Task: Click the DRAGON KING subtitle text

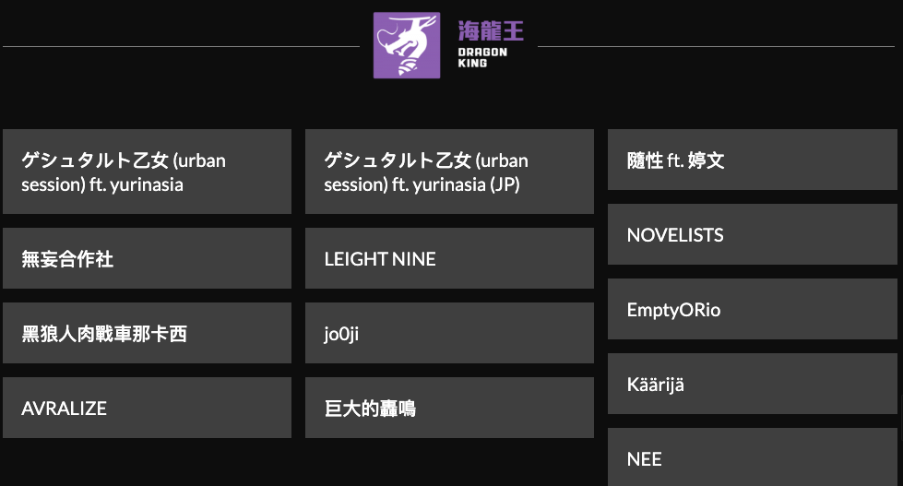Action: pyautogui.click(x=482, y=57)
